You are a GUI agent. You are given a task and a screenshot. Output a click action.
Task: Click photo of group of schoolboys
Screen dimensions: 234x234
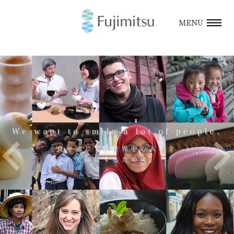point(66,156)
